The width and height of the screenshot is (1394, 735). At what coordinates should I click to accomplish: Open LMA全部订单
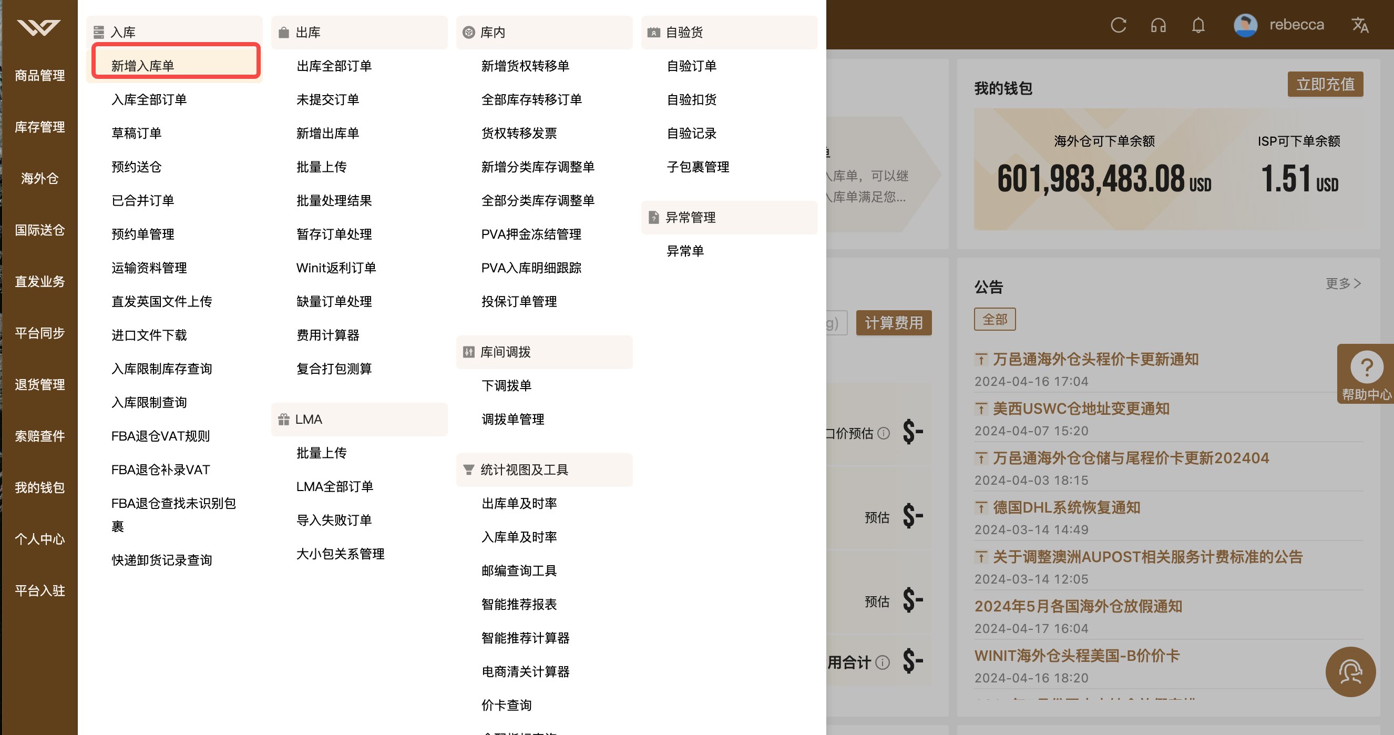click(334, 486)
